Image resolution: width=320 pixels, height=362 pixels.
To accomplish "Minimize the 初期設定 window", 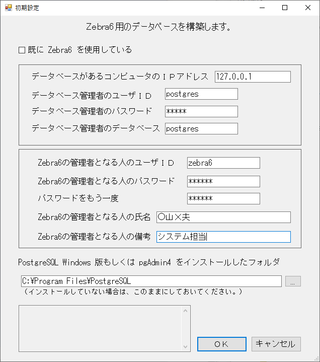I will coord(262,8).
